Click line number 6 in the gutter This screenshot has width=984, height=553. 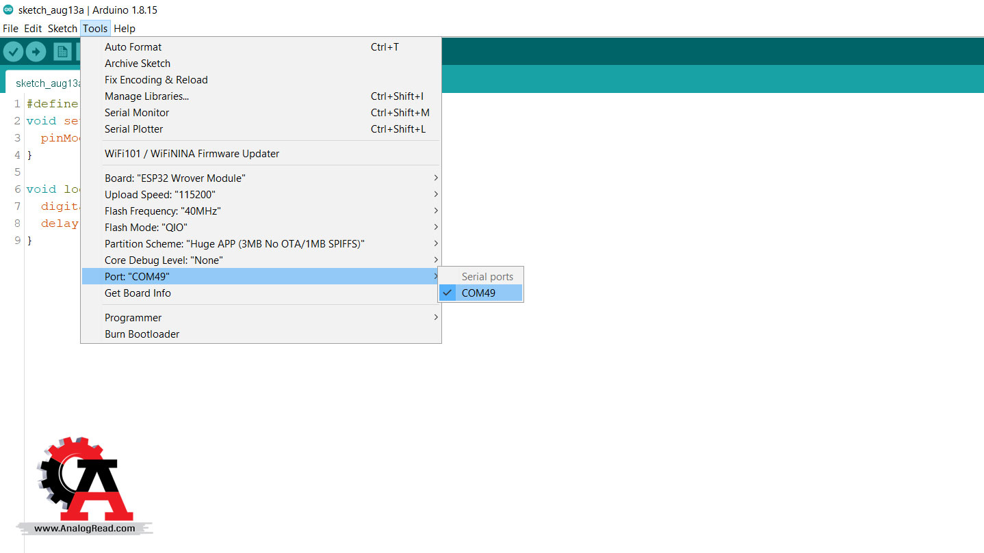point(18,189)
